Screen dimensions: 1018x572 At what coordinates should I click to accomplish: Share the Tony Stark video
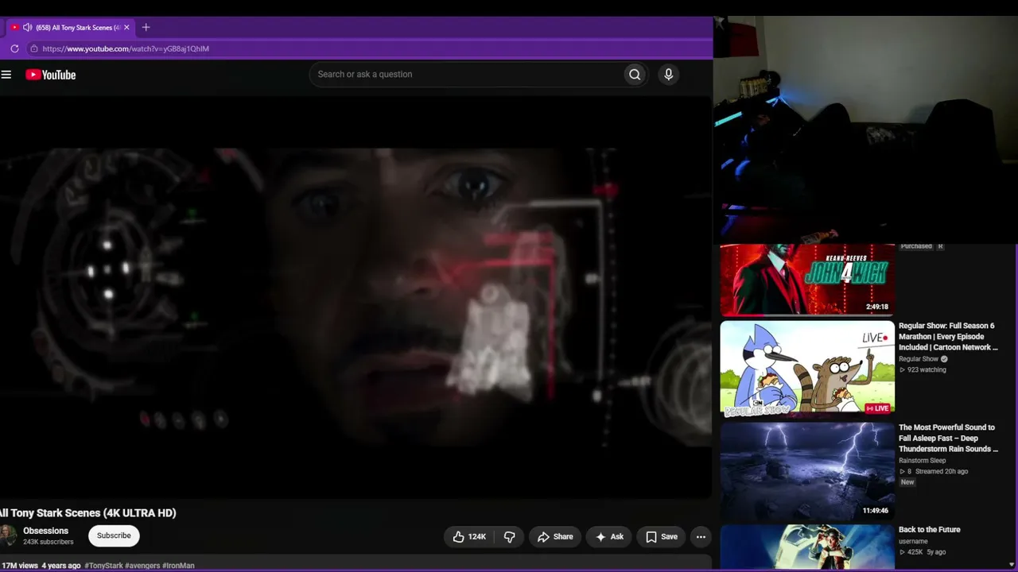(555, 537)
